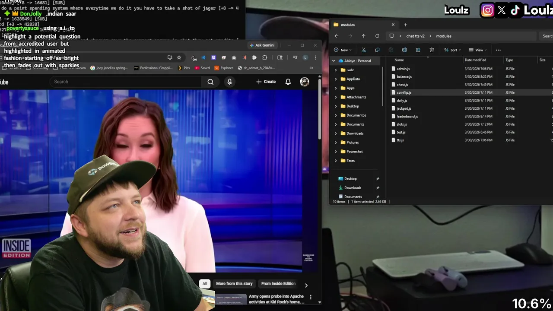Open the Explorer bookmark

point(224,68)
